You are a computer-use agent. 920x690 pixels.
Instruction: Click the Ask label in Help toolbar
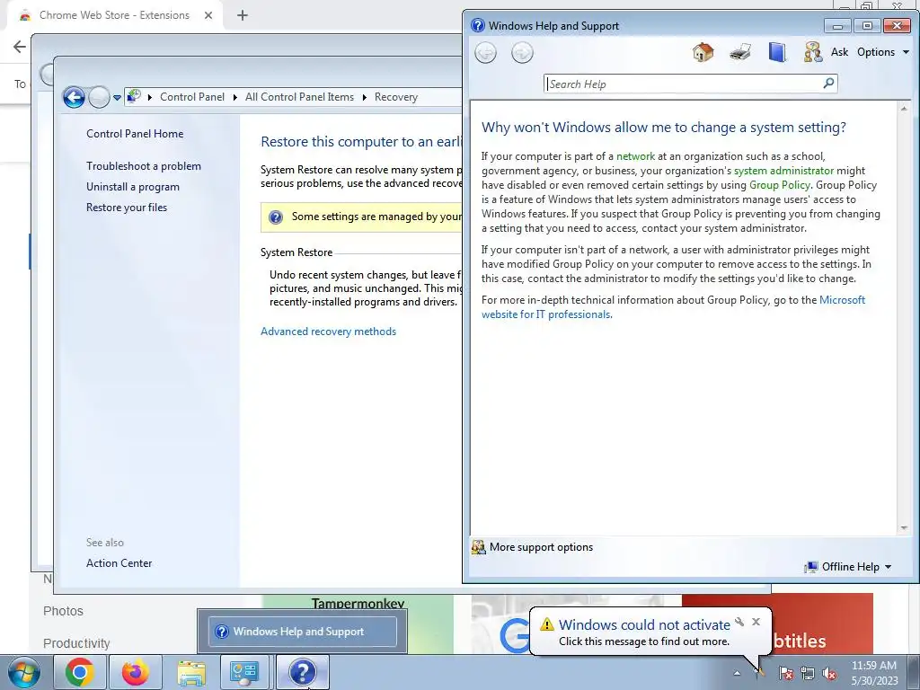839,52
